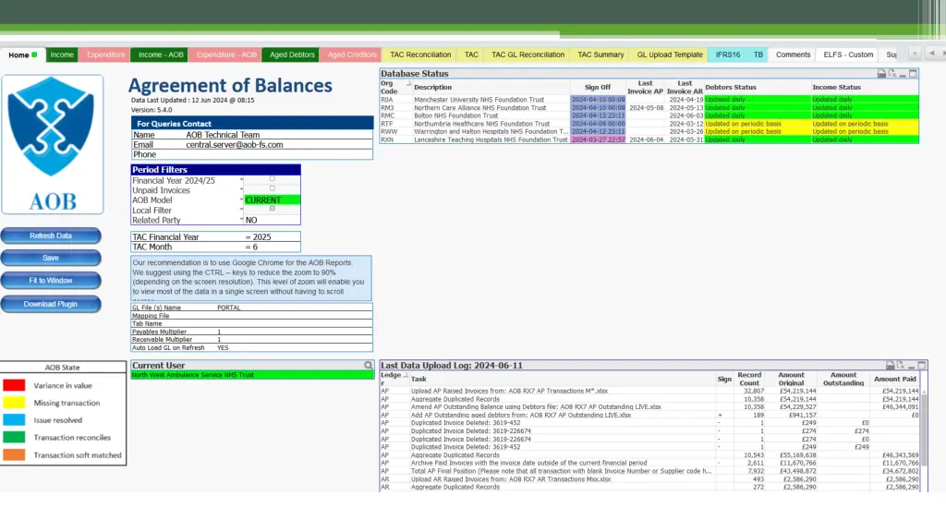Viewport: 946px width, 532px height.
Task: Click the Save button
Action: pyautogui.click(x=51, y=259)
